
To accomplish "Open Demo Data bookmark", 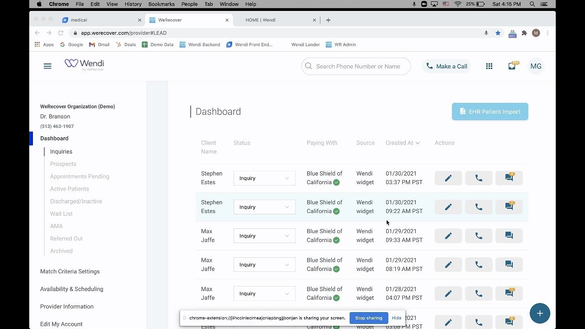I will tap(158, 45).
